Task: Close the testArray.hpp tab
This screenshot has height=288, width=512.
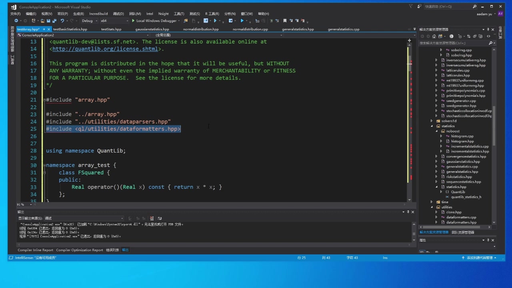Action: (x=49, y=29)
